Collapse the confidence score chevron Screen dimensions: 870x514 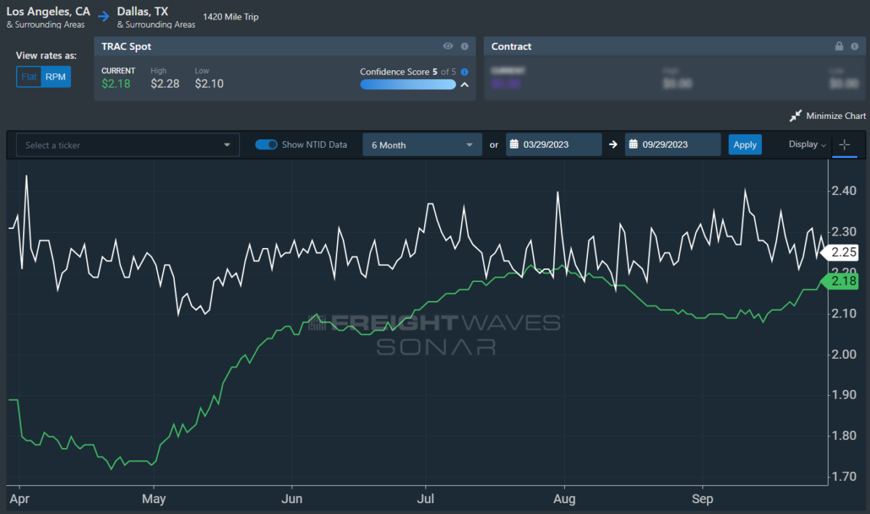point(465,85)
